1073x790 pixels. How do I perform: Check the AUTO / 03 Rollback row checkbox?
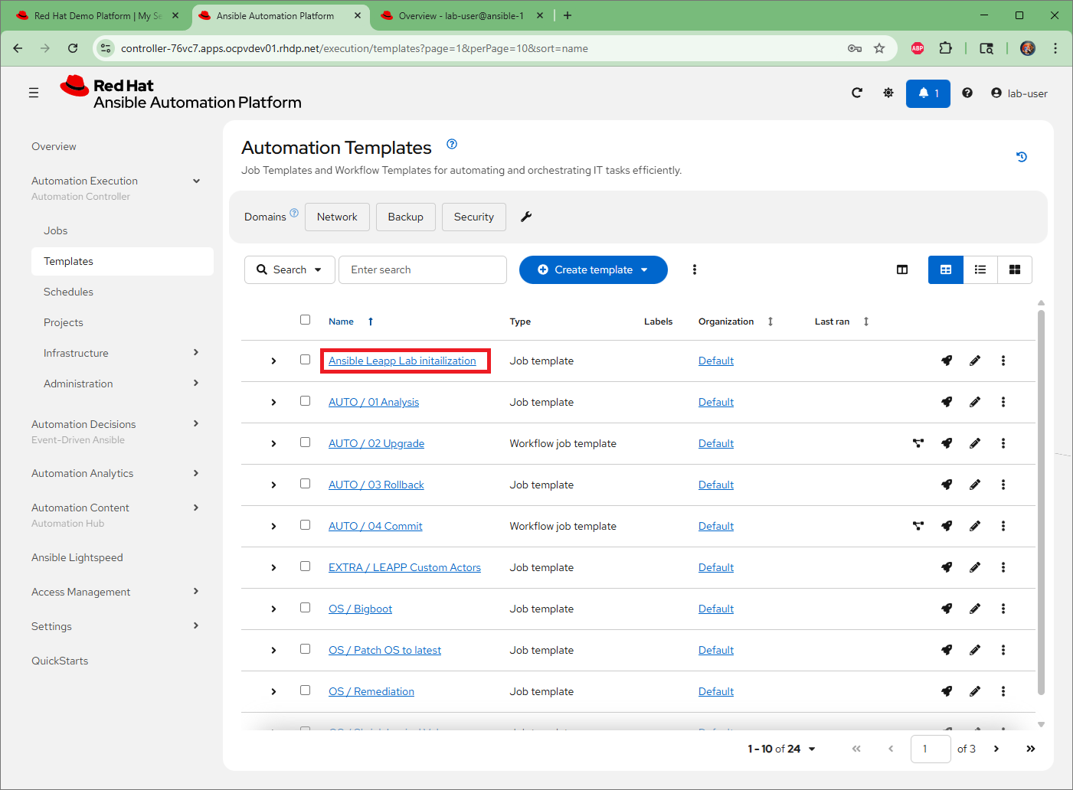tap(305, 484)
